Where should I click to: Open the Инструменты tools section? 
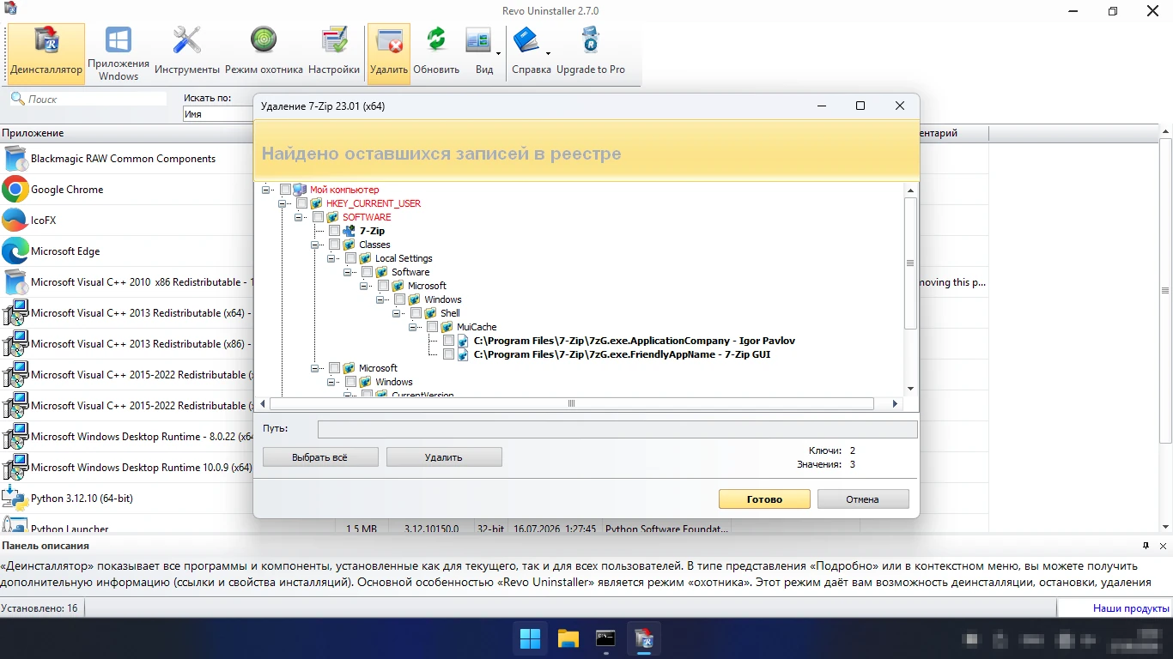point(187,53)
